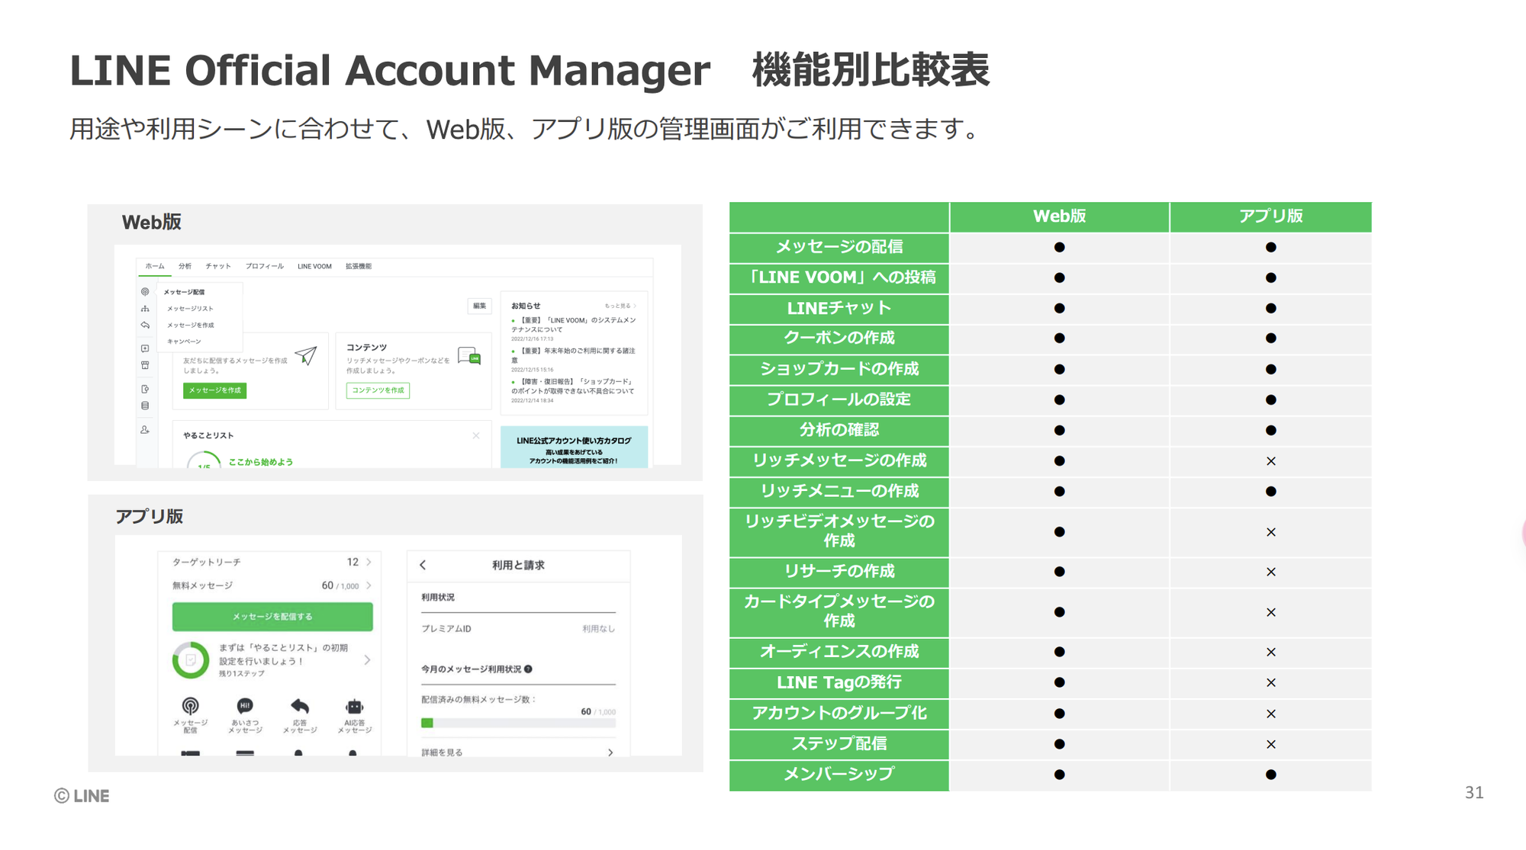
Task: Open the ターゲットリーチ row chevron
Action: click(369, 562)
